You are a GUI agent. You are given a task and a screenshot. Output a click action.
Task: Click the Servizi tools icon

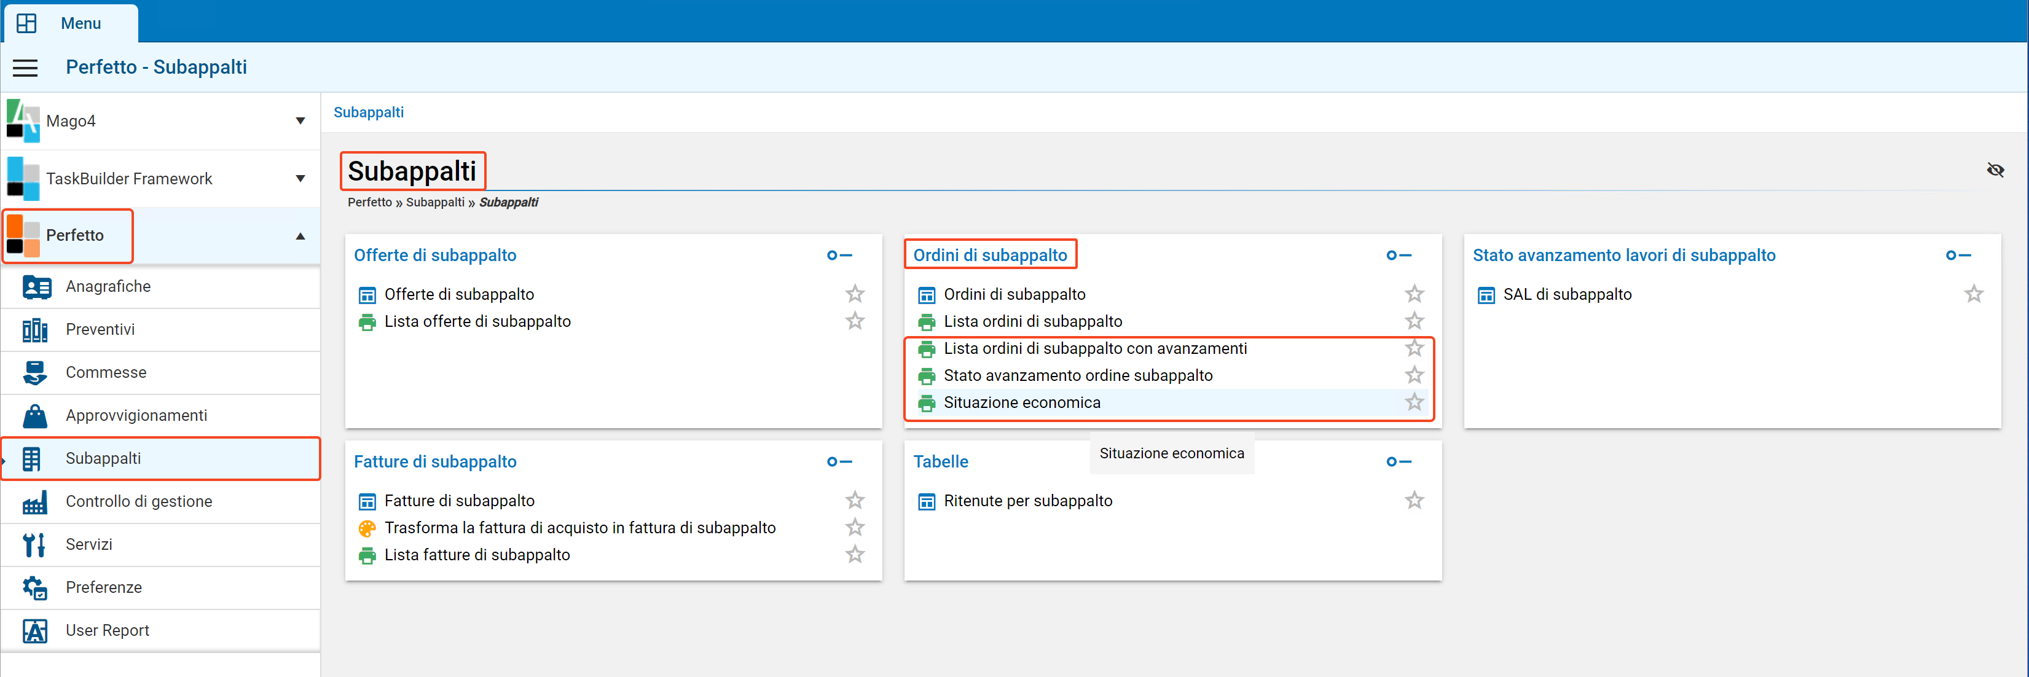34,545
